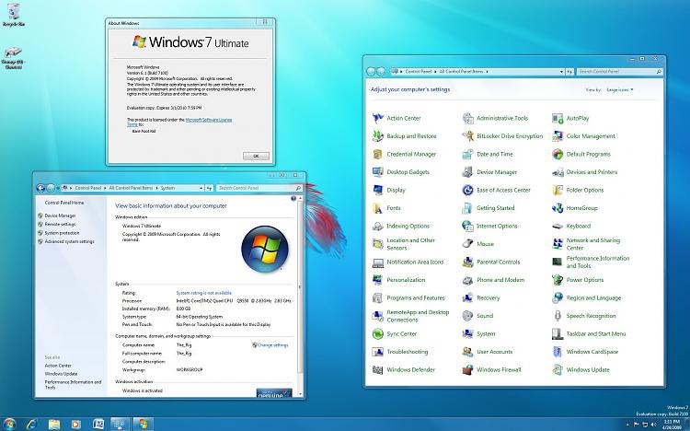Click Back button in System window
690x431 pixels.
(x=40, y=188)
